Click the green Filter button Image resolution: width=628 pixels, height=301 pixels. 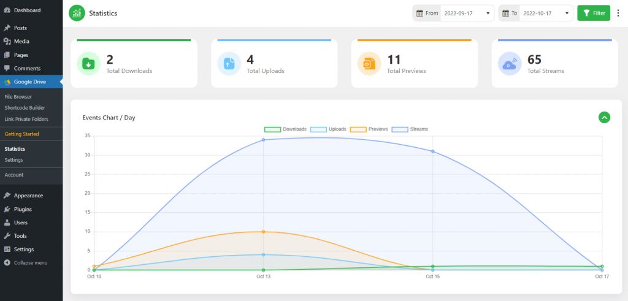tap(594, 13)
